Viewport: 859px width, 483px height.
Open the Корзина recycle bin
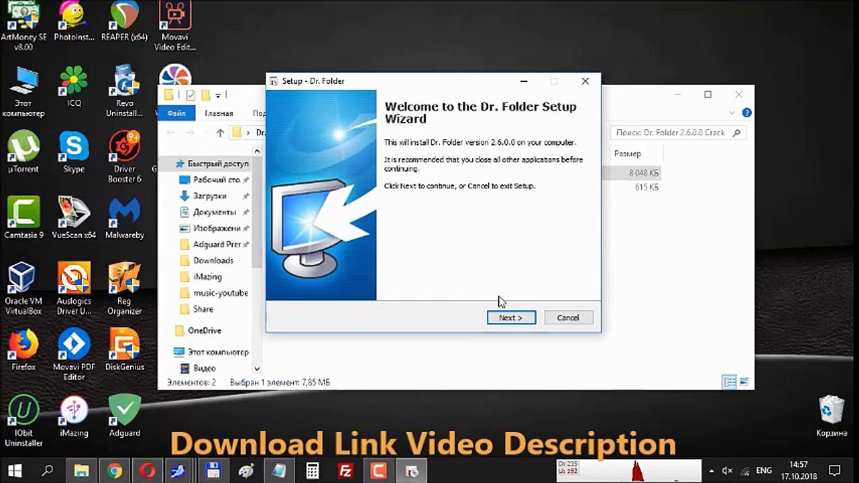pos(832,416)
